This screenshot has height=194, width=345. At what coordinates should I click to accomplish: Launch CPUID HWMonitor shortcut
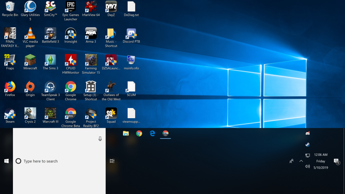71,64
